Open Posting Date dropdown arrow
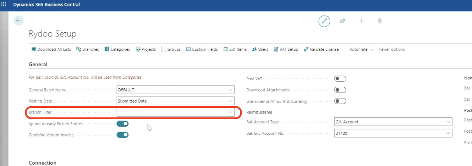The width and height of the screenshot is (472, 166). pyautogui.click(x=231, y=101)
